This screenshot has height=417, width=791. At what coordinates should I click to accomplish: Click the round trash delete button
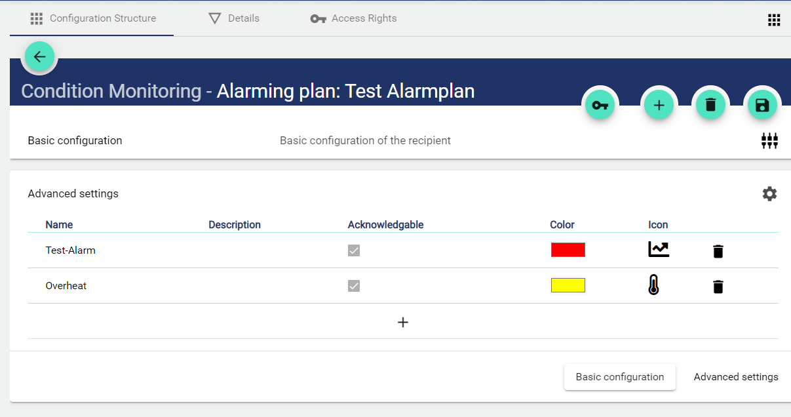710,105
